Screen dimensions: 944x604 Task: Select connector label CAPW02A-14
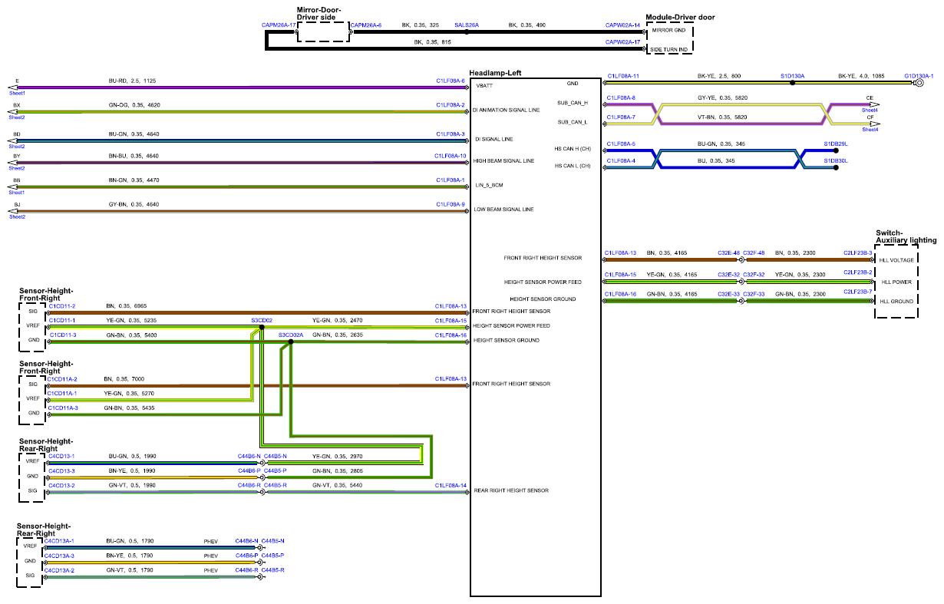click(622, 25)
